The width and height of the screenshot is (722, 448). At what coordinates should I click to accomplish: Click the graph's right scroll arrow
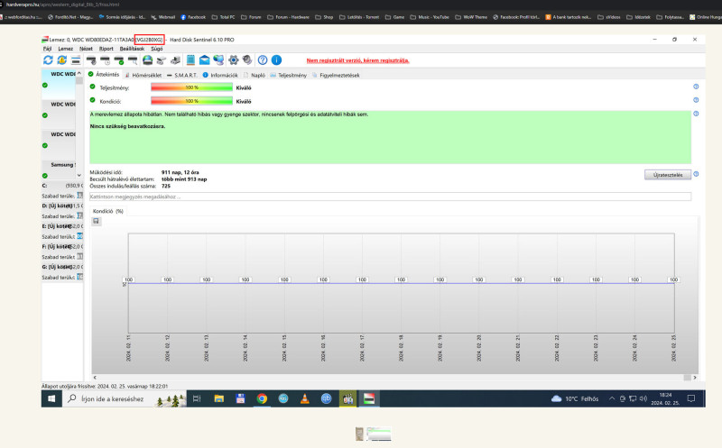pos(695,378)
